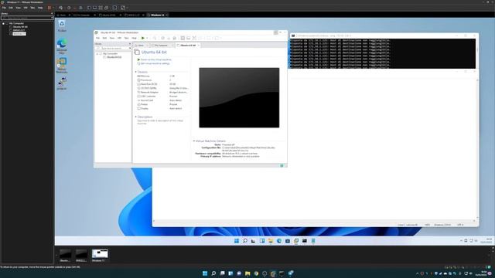
Task: Open dropdown beside inner green play button
Action: [x=147, y=38]
